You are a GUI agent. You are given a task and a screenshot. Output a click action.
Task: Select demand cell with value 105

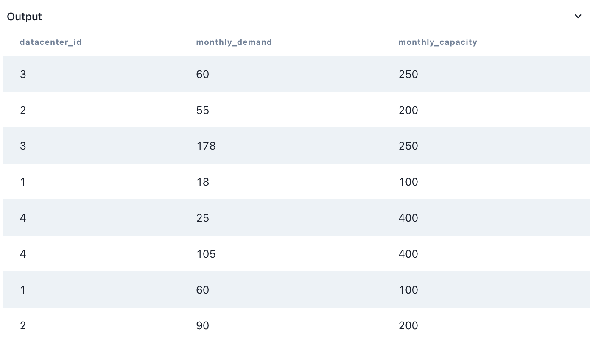pyautogui.click(x=206, y=254)
